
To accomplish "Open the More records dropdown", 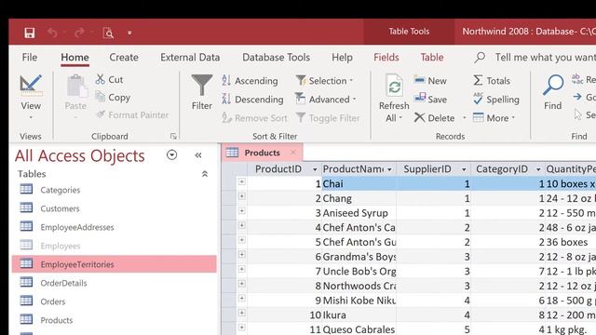I will pos(494,118).
